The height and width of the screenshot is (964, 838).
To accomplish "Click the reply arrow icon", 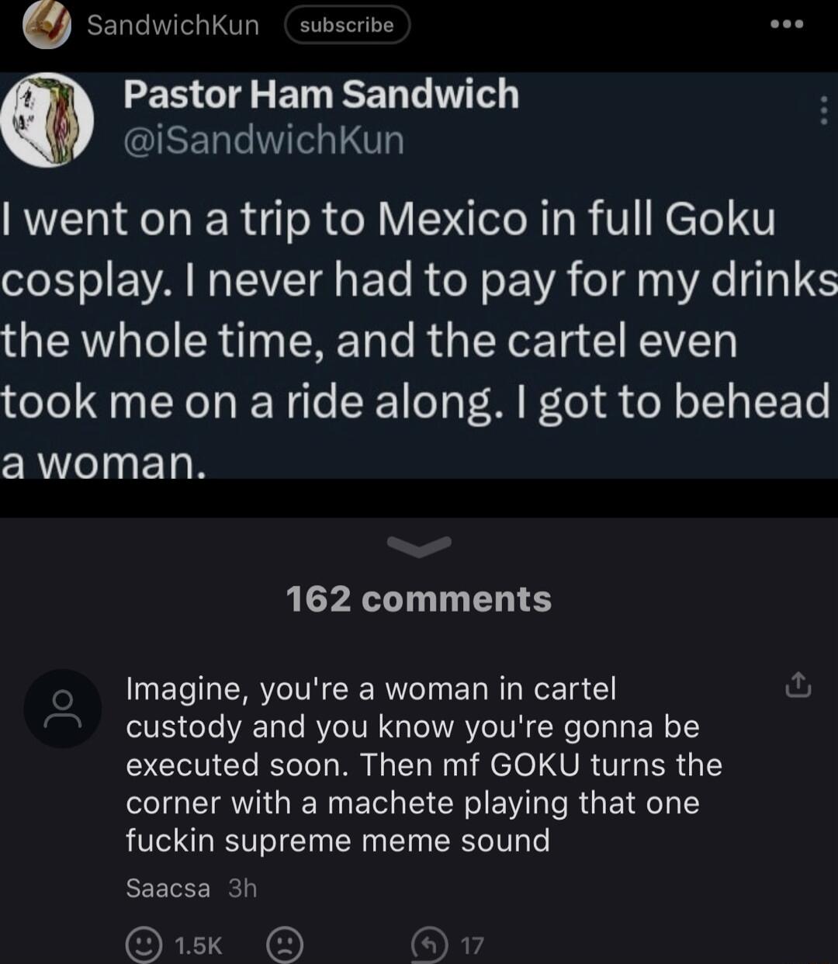I will (x=429, y=945).
